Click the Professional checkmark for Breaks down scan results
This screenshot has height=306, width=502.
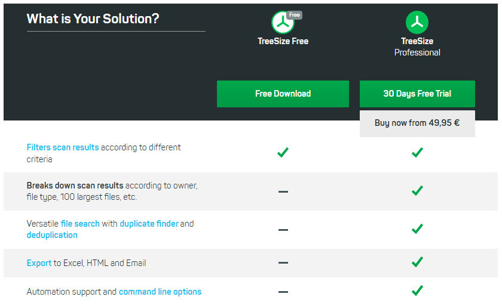(417, 191)
